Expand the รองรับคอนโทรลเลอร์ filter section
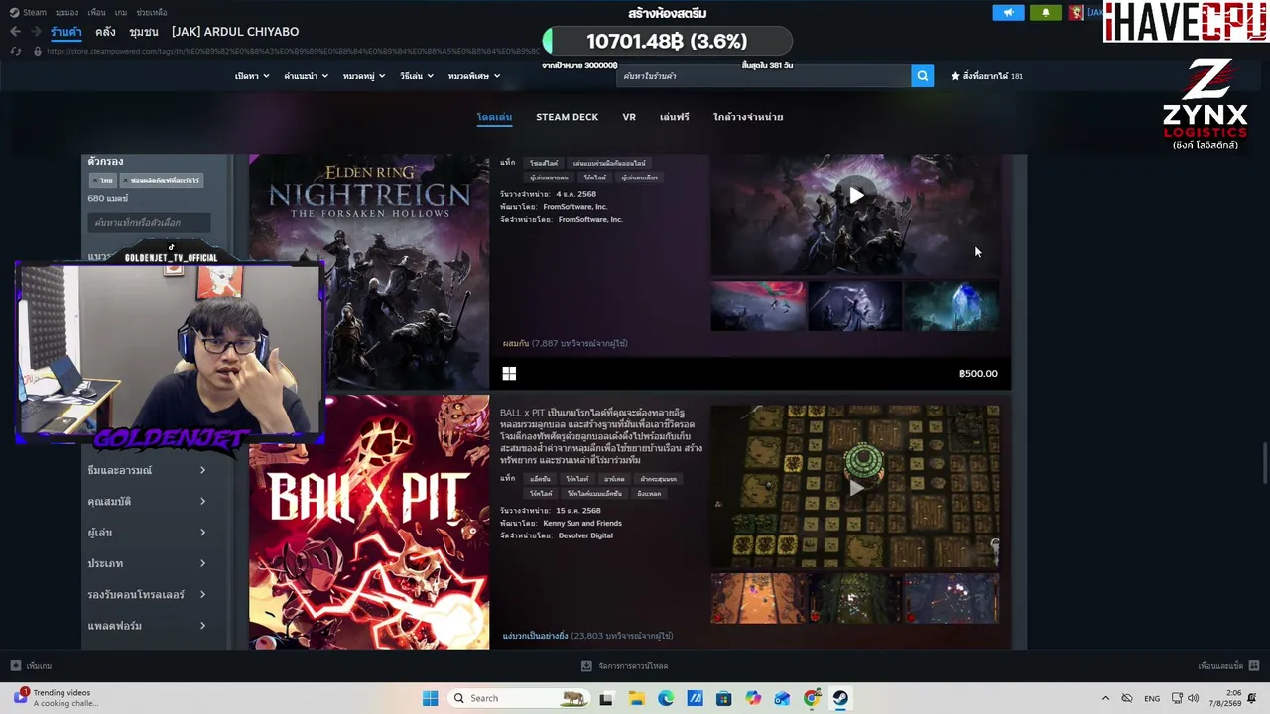The image size is (1270, 714). tap(147, 595)
